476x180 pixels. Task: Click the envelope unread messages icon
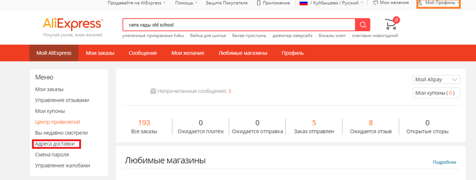153,91
